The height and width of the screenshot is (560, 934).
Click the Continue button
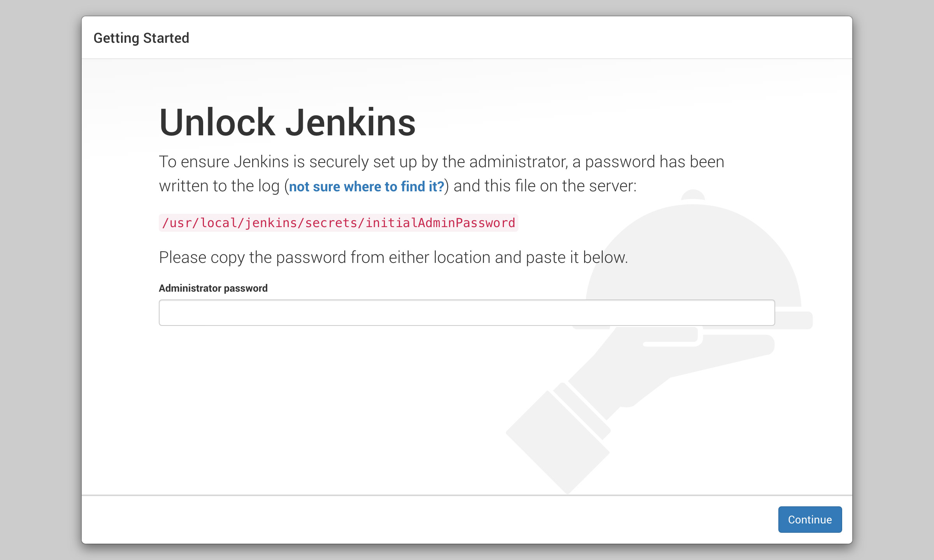(809, 519)
